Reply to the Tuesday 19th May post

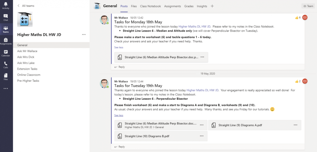120,147
